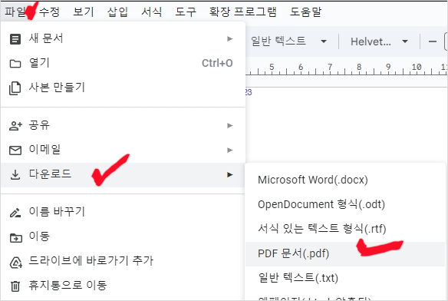Click the Drive shortcut icon
This screenshot has width=448, height=301.
(x=16, y=263)
